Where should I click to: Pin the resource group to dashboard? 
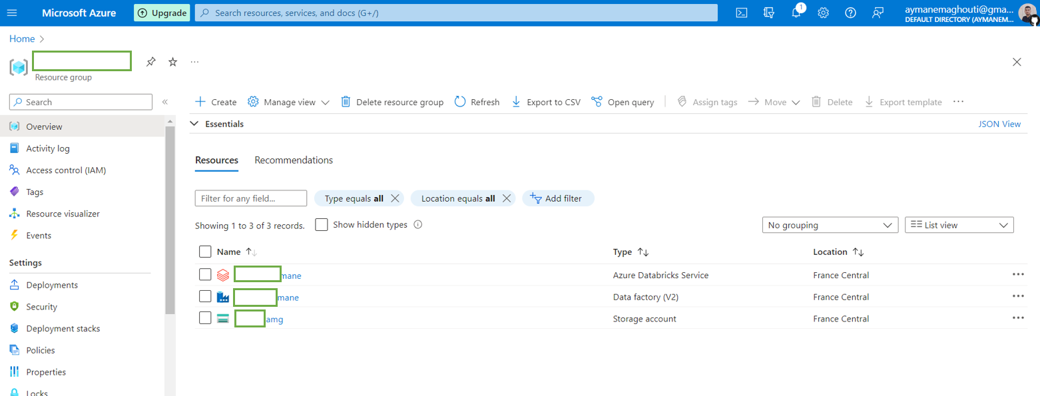click(x=151, y=62)
